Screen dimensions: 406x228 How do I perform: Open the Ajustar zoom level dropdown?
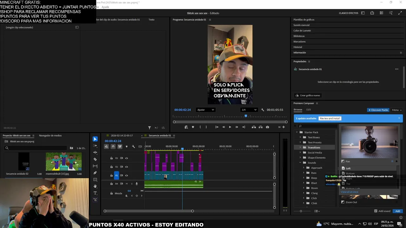tap(206, 110)
